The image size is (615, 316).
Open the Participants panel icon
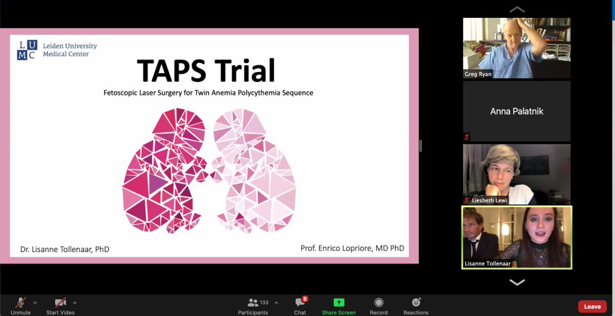point(253,302)
